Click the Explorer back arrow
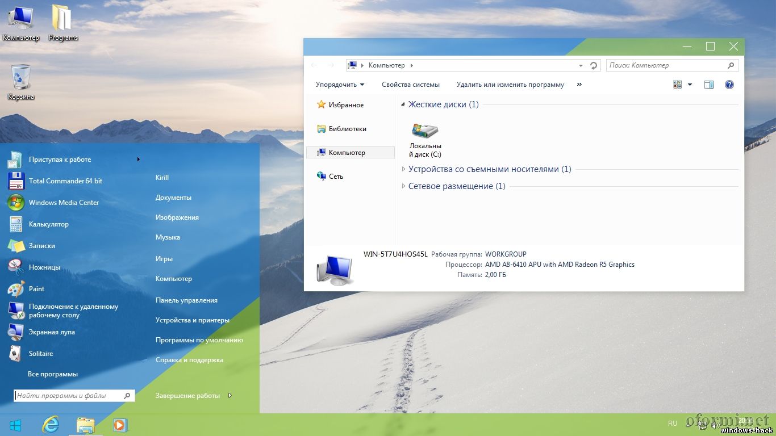 (314, 65)
